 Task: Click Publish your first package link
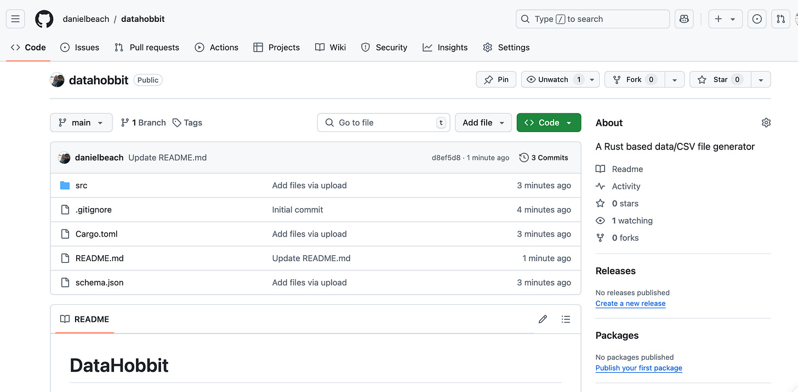pos(639,368)
